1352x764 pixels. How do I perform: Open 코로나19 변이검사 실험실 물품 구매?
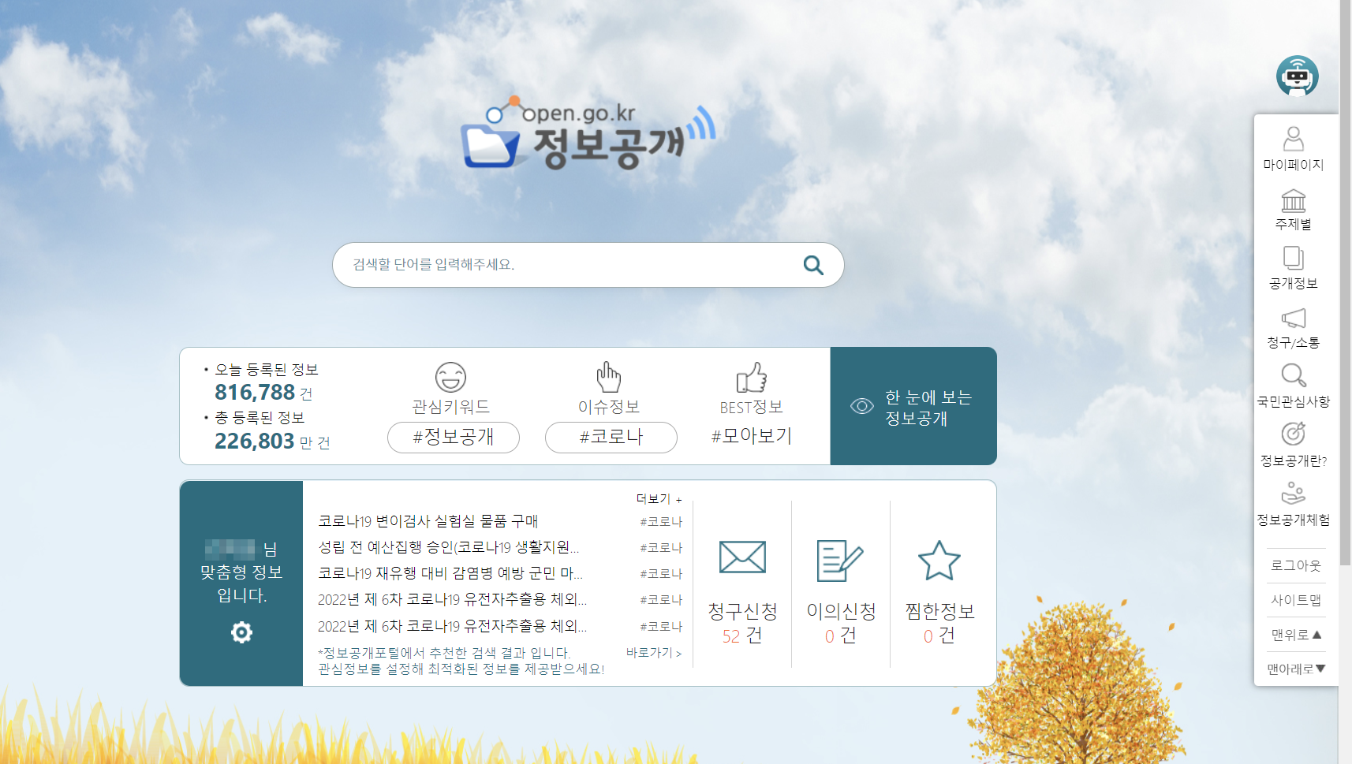pos(428,521)
